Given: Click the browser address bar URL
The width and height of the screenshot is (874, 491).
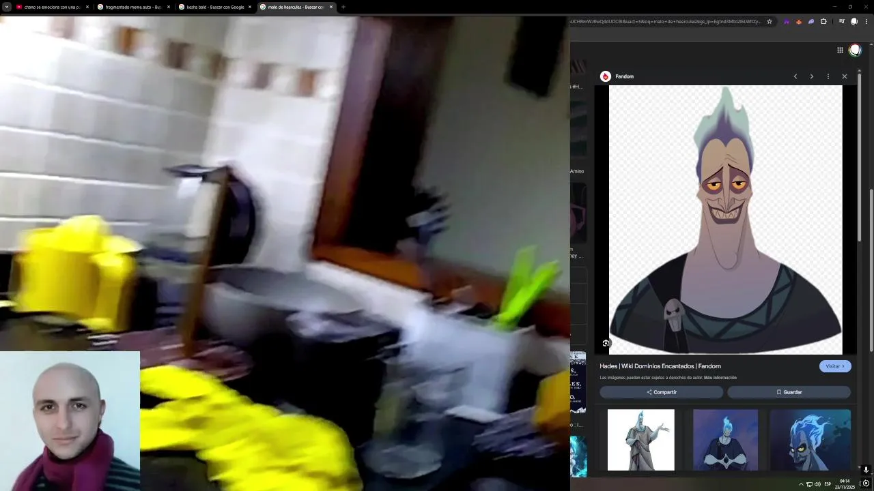Looking at the screenshot, I should [x=666, y=21].
